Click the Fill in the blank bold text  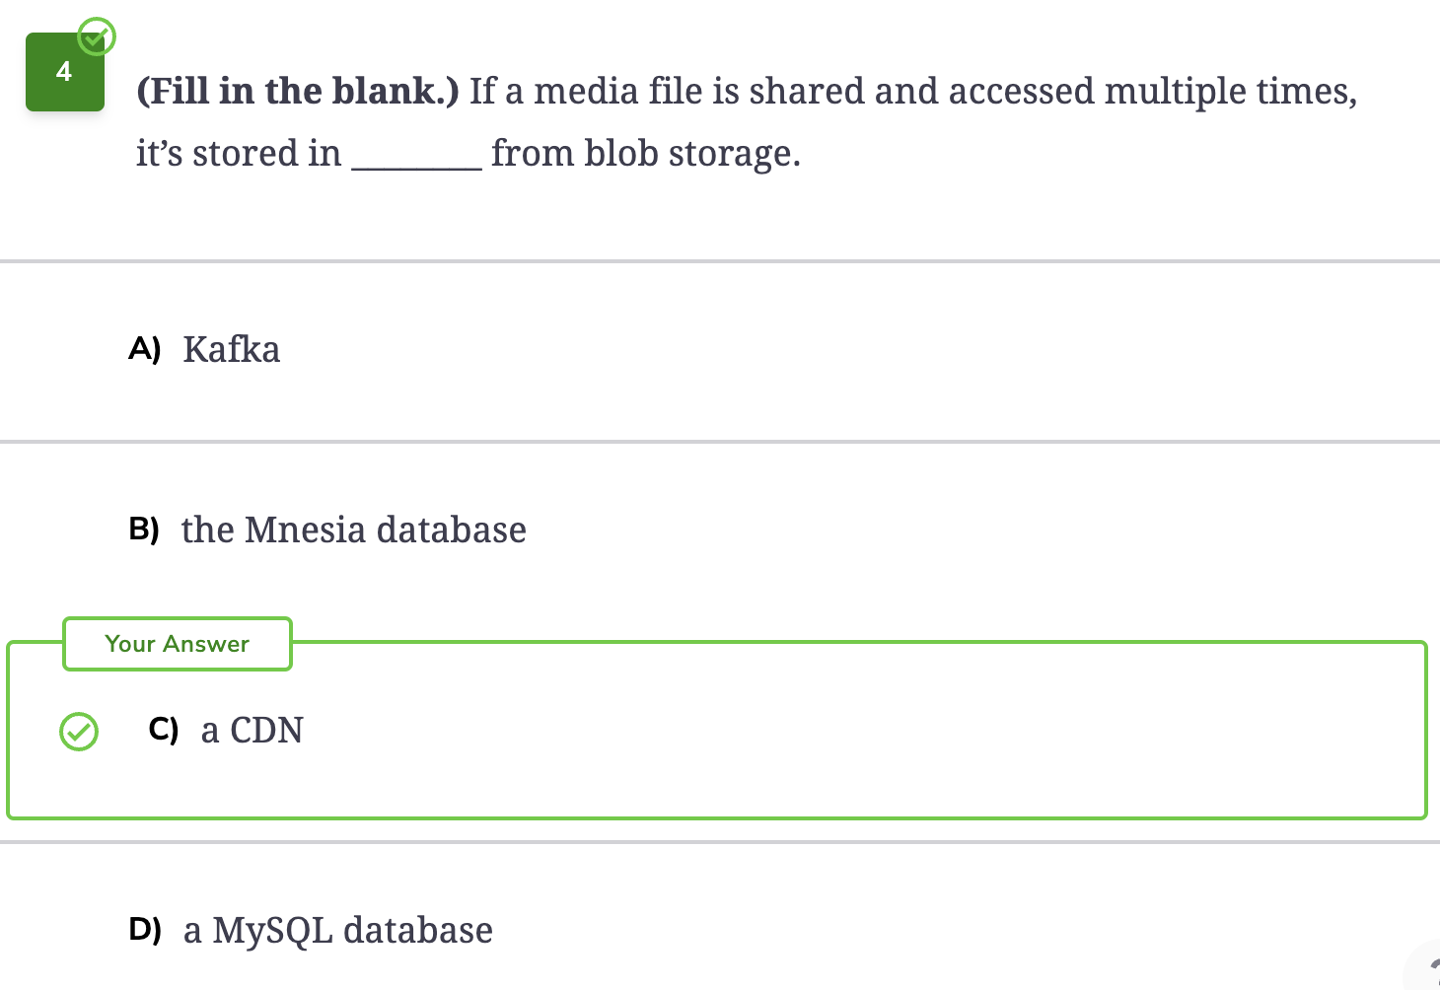coord(298,91)
